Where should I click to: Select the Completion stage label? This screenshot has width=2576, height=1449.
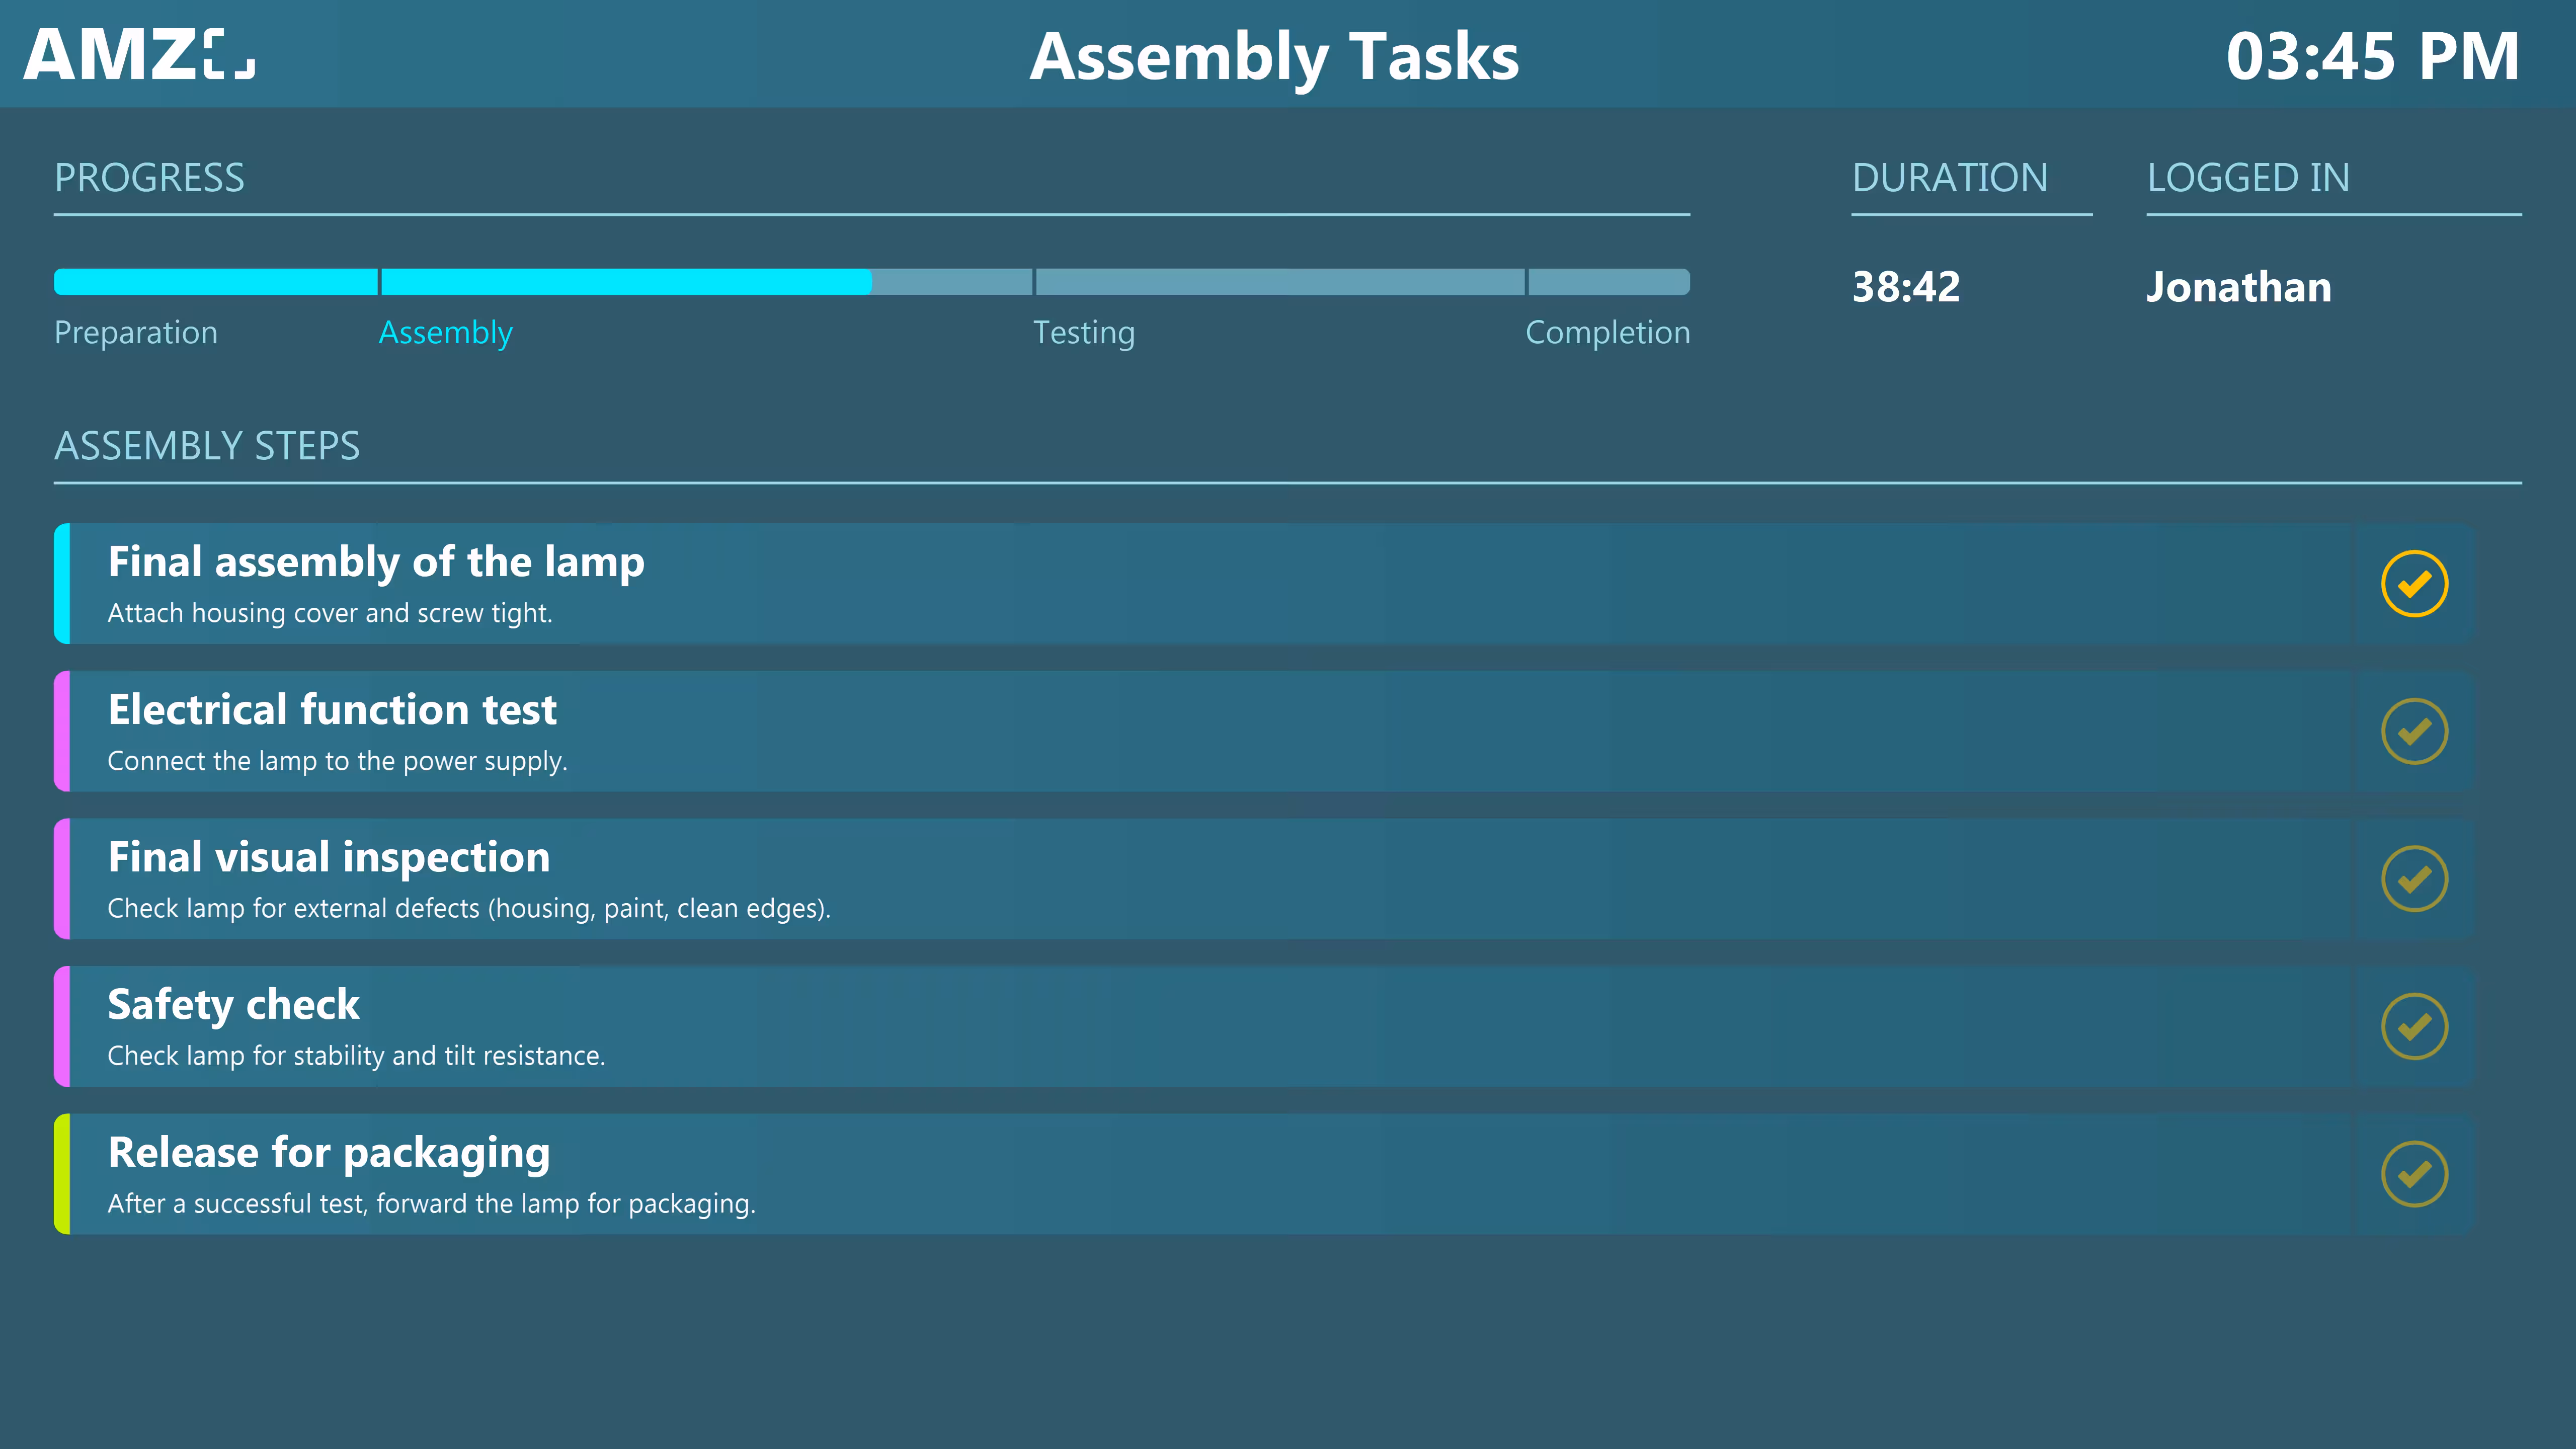(x=1607, y=332)
